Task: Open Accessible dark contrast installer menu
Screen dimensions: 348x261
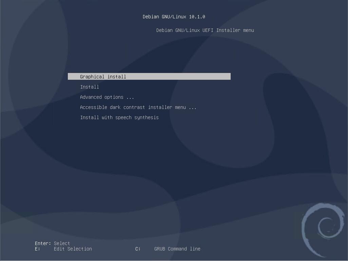Action: click(x=138, y=107)
